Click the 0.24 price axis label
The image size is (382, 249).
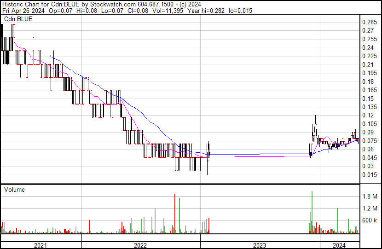(368, 48)
